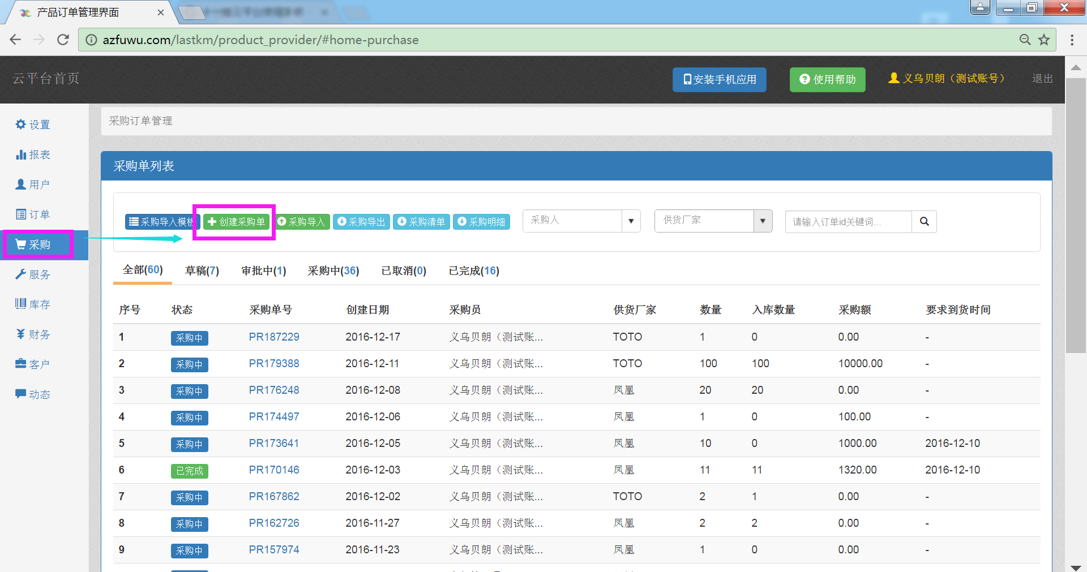This screenshot has width=1087, height=572.
Task: Open purchase order PR167862
Action: 274,497
